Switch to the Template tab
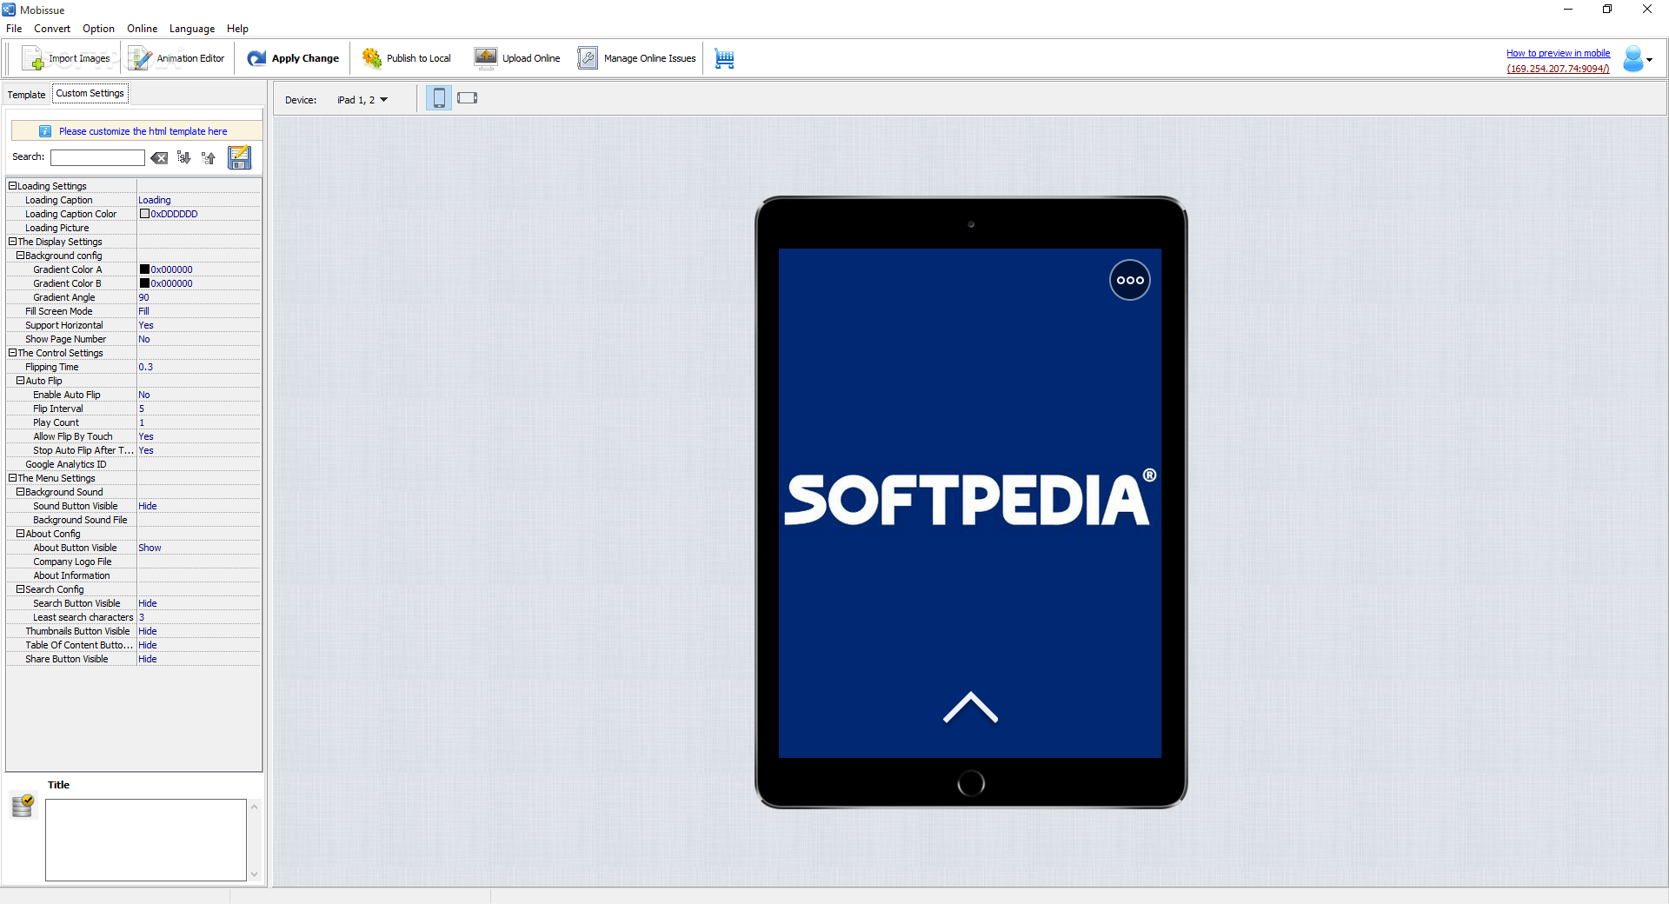Viewport: 1669px width, 904px height. click(x=26, y=94)
